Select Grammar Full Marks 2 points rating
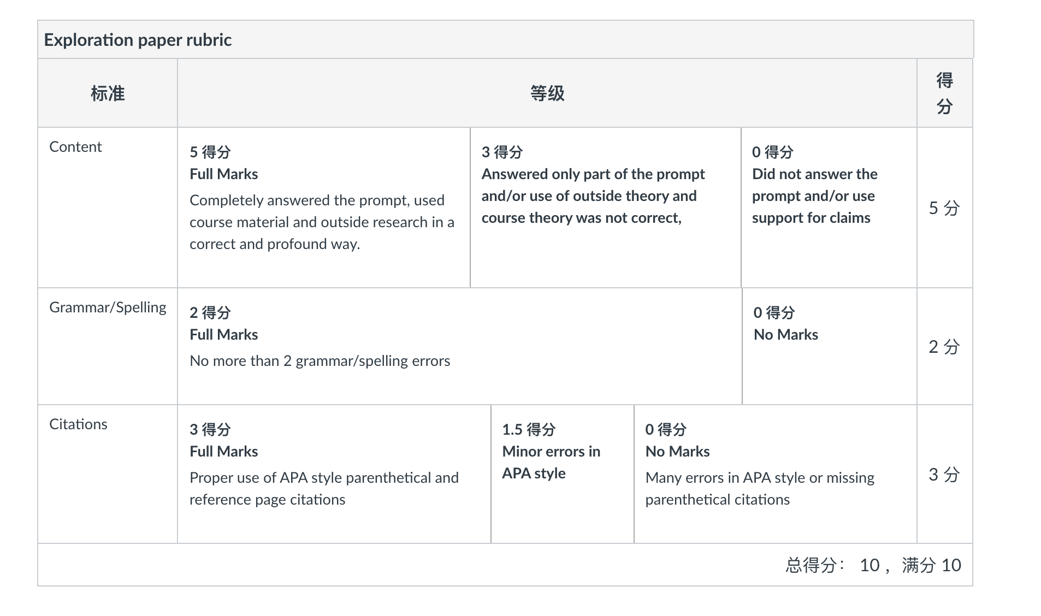Image resolution: width=1041 pixels, height=616 pixels. [460, 346]
